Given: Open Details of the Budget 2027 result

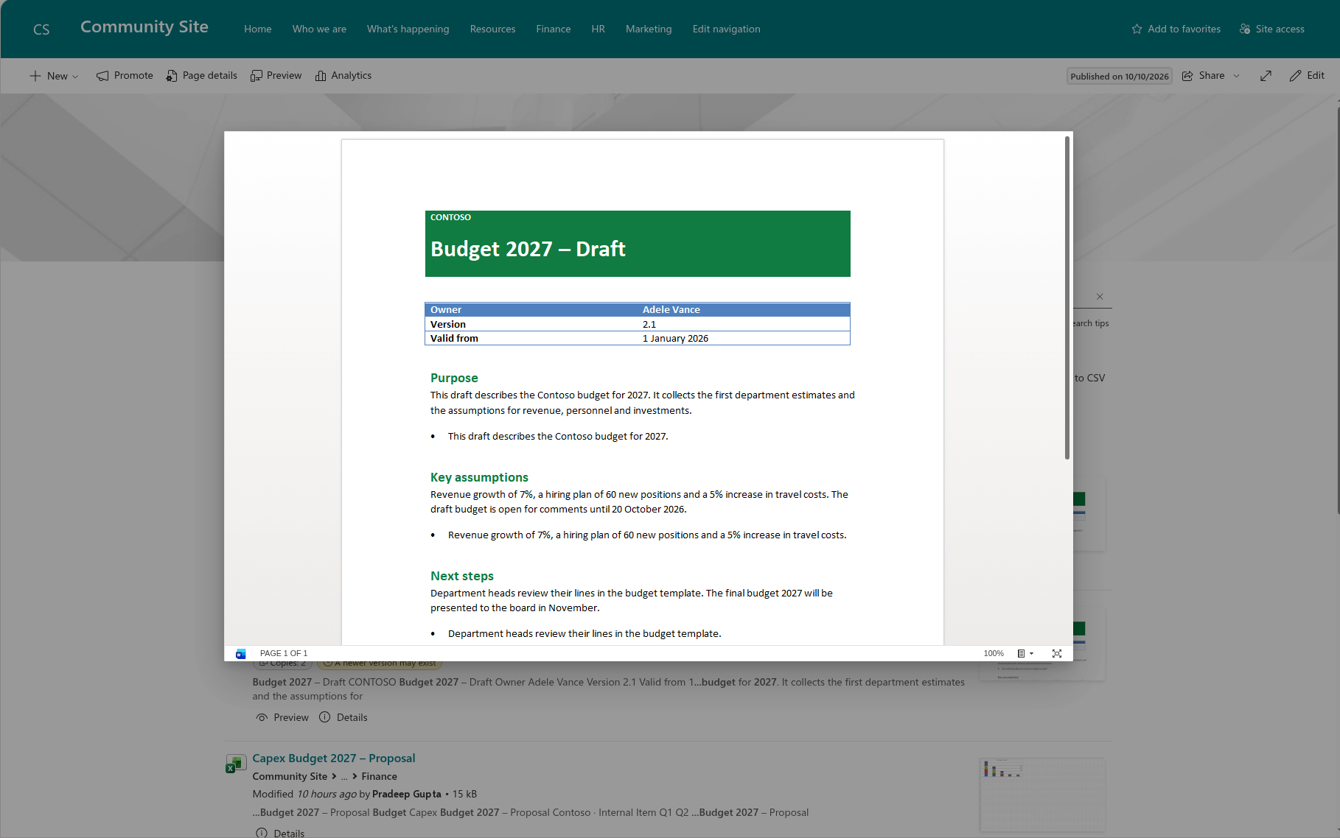Looking at the screenshot, I should (343, 717).
